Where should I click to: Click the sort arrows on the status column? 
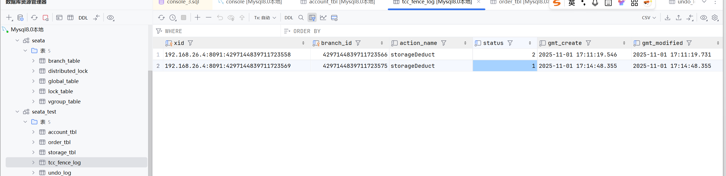[530, 43]
